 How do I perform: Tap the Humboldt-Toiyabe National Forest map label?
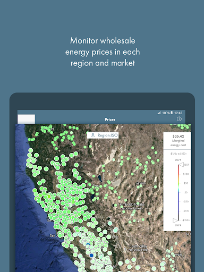(x=132, y=206)
